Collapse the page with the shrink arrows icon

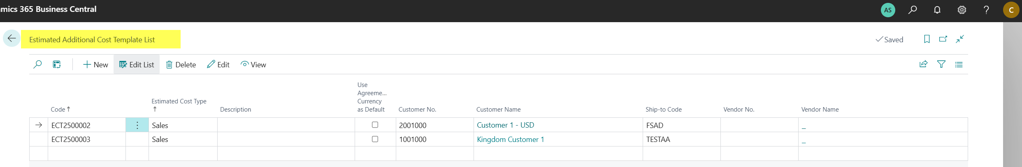[960, 39]
